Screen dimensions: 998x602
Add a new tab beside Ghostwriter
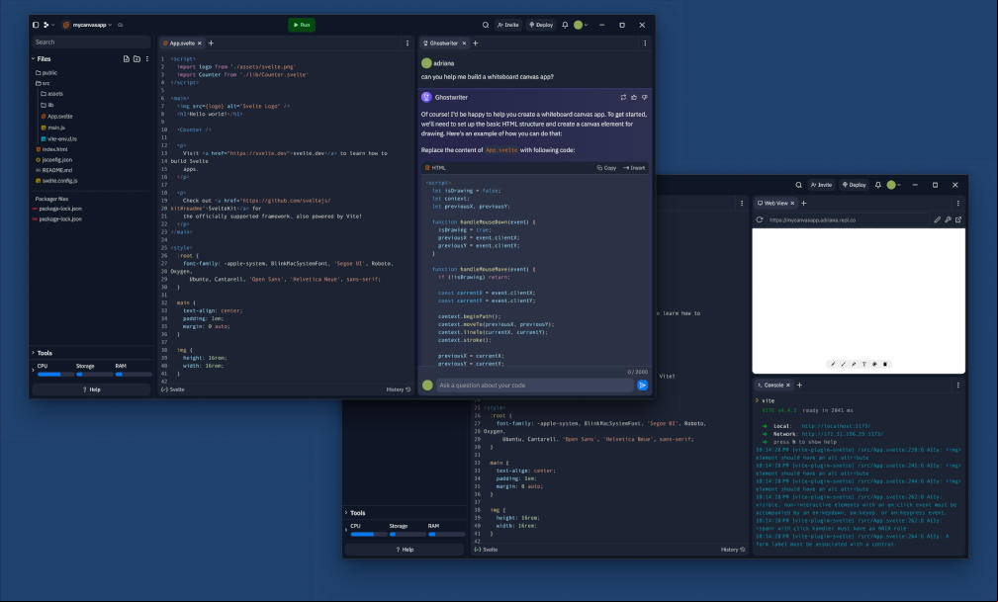pyautogui.click(x=476, y=43)
